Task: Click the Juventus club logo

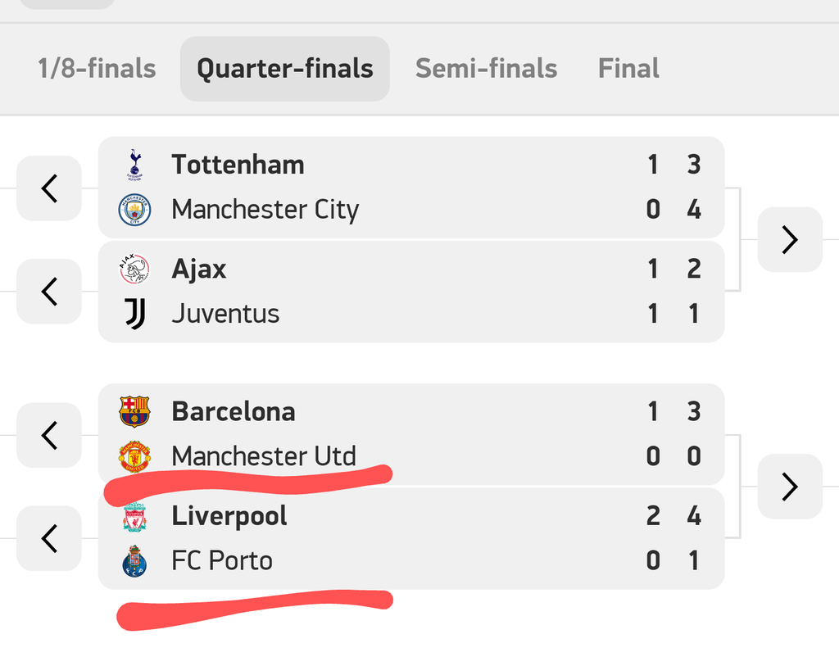Action: pyautogui.click(x=135, y=314)
